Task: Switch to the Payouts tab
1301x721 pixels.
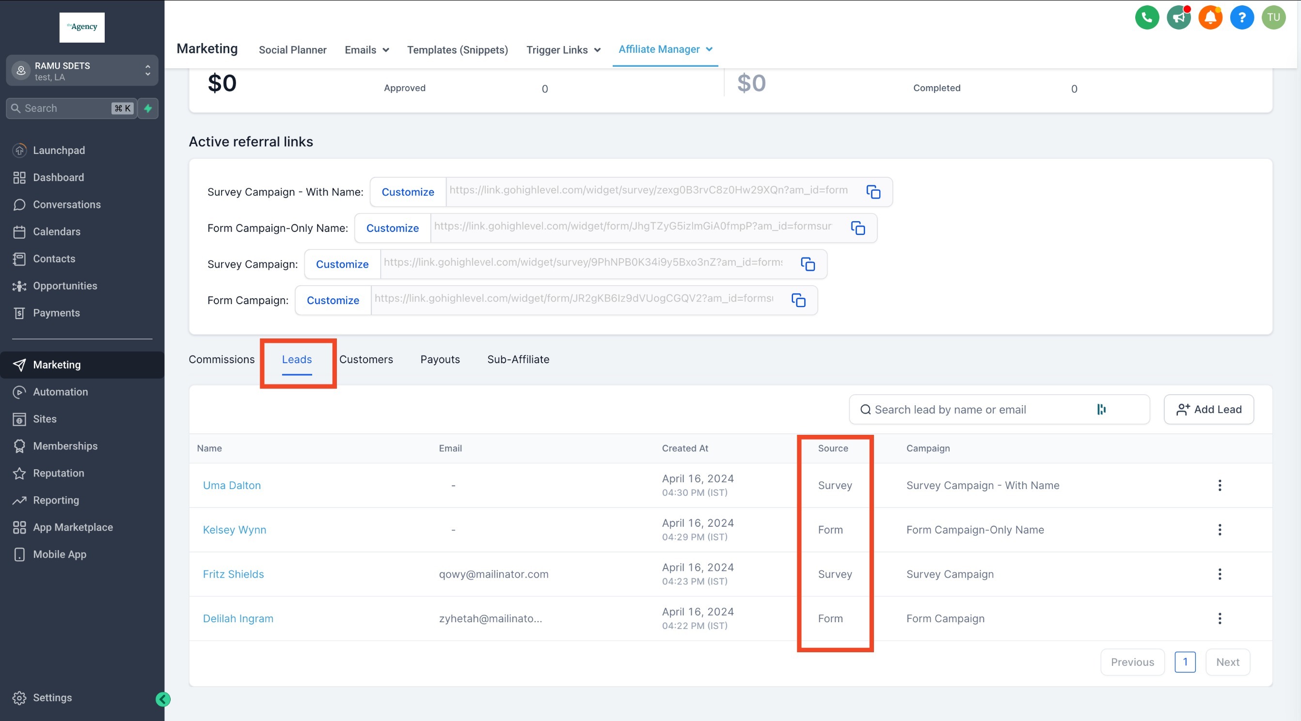Action: click(440, 359)
